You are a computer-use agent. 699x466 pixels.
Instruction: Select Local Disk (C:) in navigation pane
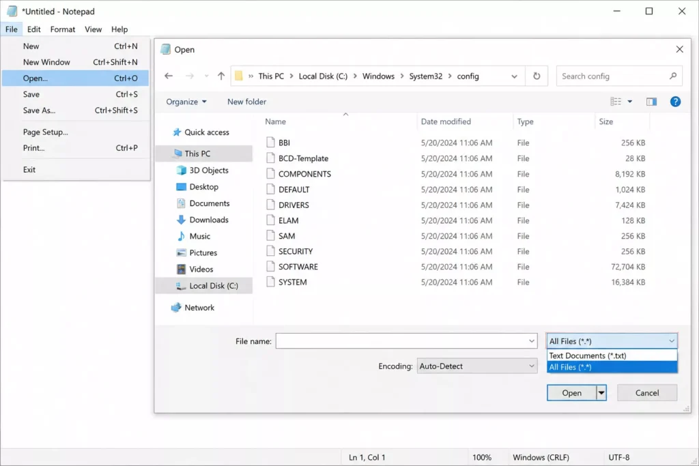click(x=204, y=286)
